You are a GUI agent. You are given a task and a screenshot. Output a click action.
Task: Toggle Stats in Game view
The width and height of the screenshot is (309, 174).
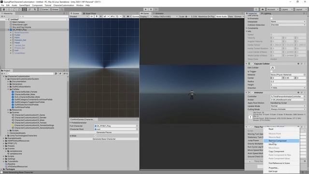point(230,16)
